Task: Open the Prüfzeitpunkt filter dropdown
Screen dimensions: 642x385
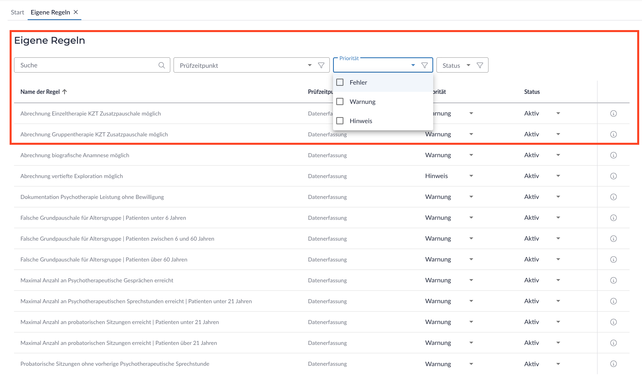Action: pos(309,65)
